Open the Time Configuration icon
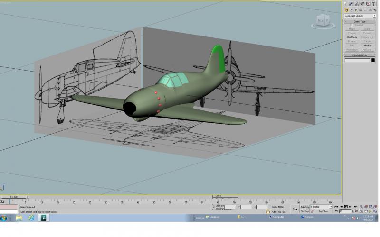The image size is (380, 237). coord(357,211)
